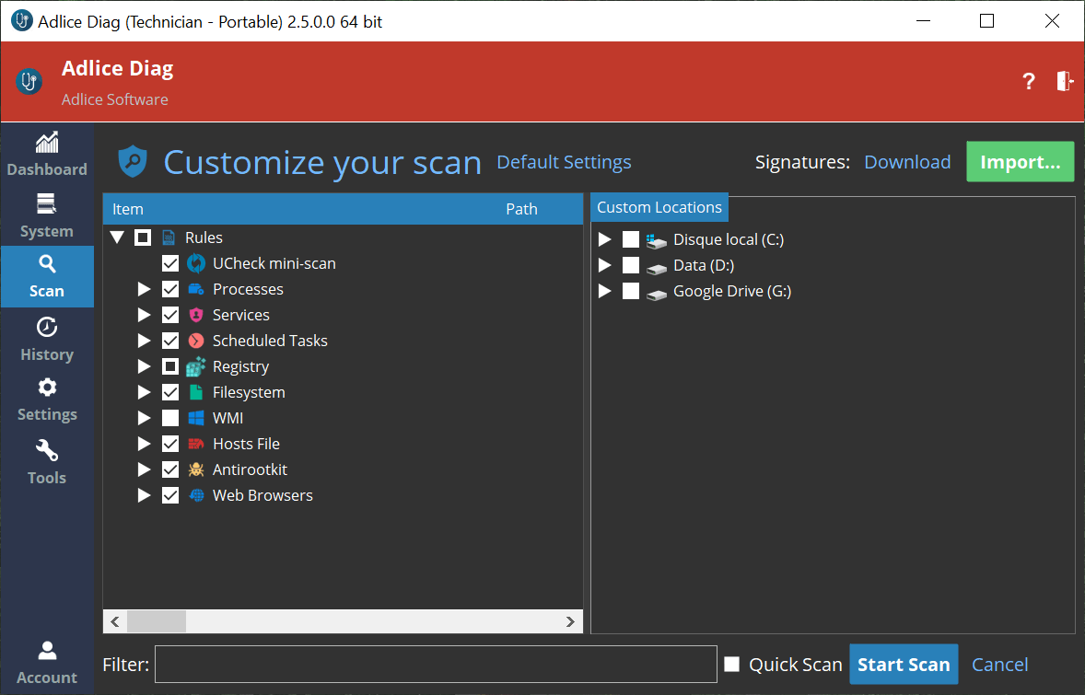Image resolution: width=1085 pixels, height=695 pixels.
Task: Click in the Filter text field
Action: (x=435, y=665)
